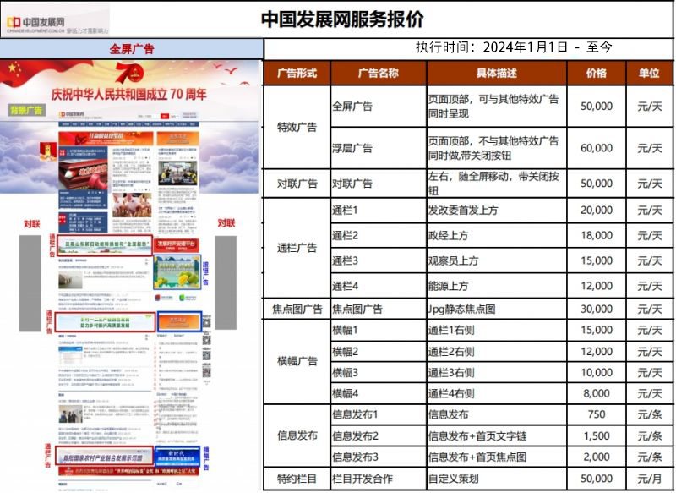
Task: Select the 特约栏目 category cell
Action: [x=297, y=479]
